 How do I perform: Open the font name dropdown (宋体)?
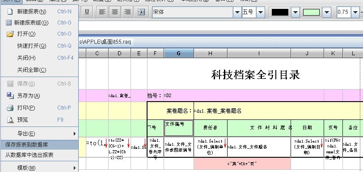click(237, 12)
